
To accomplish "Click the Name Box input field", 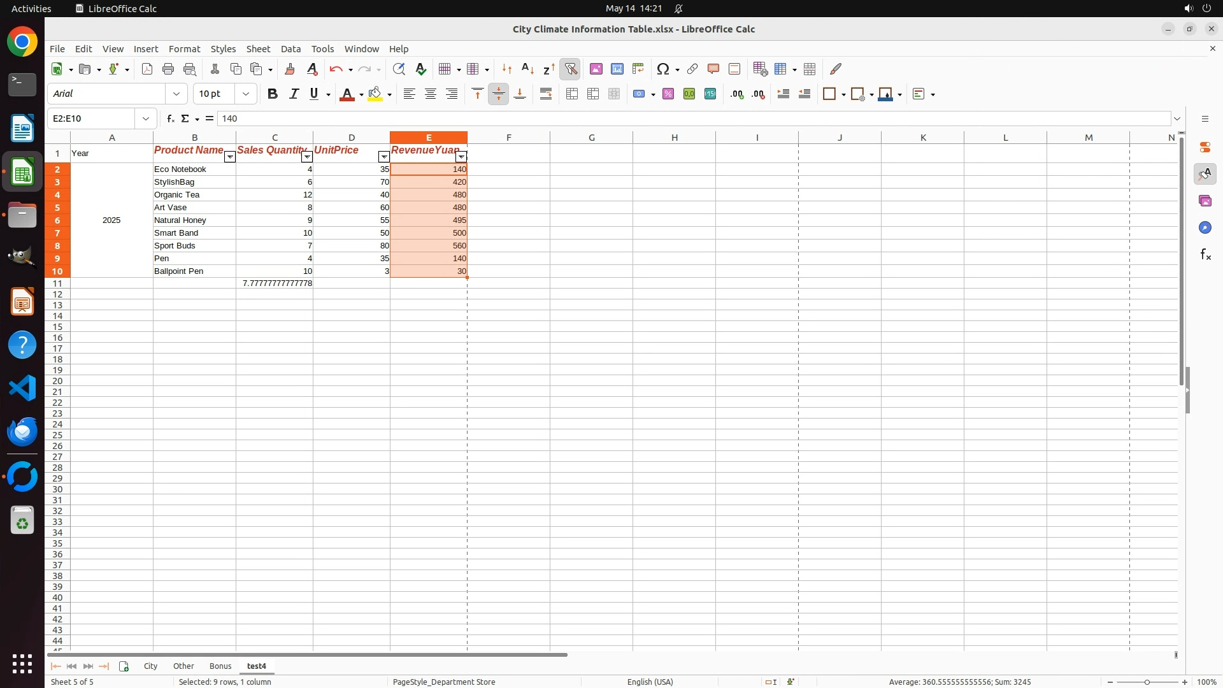I will click(92, 118).
